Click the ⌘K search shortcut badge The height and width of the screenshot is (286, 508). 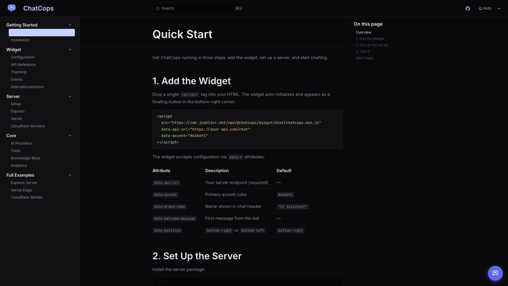point(239,8)
